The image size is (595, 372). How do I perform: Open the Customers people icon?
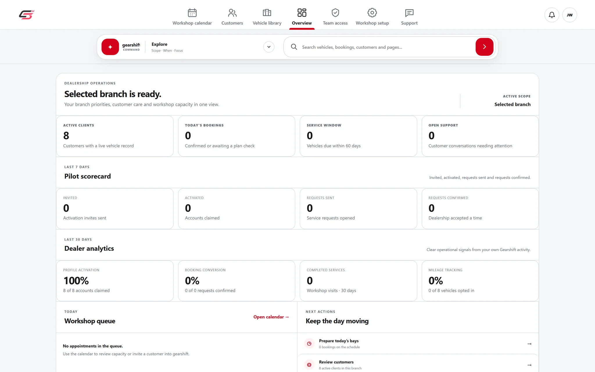coord(232,13)
